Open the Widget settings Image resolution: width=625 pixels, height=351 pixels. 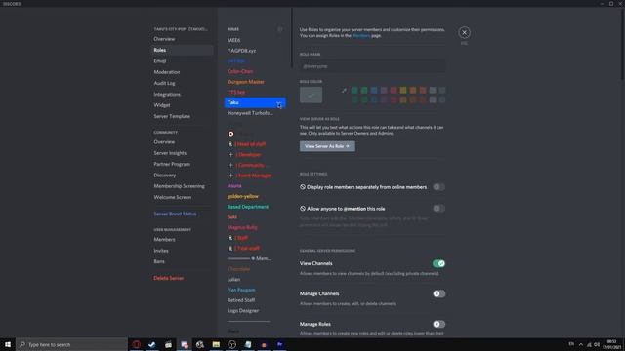[x=162, y=105]
